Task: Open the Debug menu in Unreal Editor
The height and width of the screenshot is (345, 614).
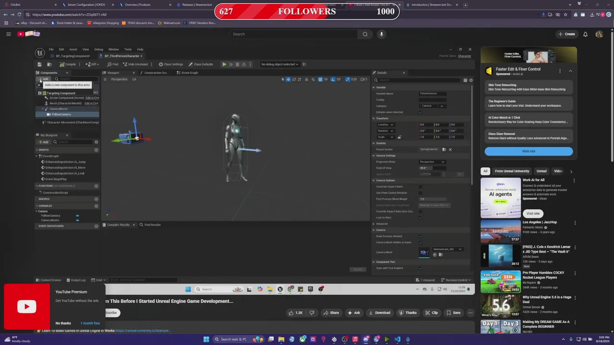Action: [99, 49]
